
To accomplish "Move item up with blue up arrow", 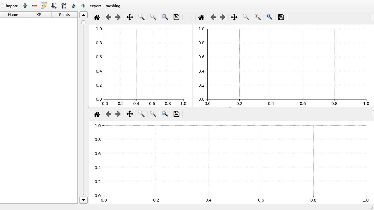I will (x=73, y=6).
